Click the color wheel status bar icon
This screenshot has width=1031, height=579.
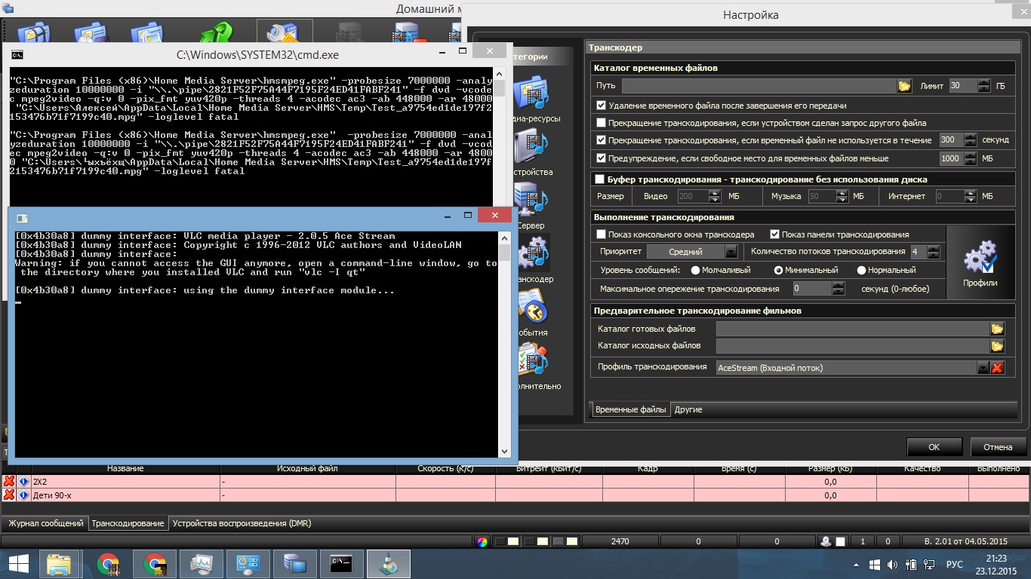(483, 541)
